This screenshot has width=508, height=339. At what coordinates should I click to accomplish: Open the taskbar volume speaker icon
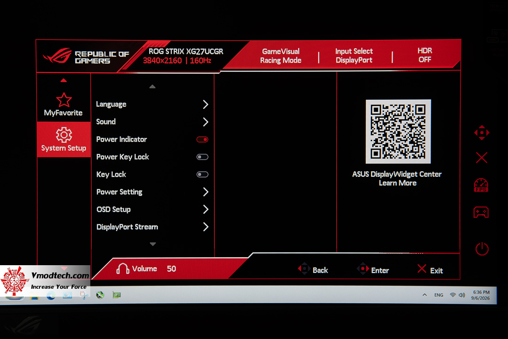pos(462,295)
